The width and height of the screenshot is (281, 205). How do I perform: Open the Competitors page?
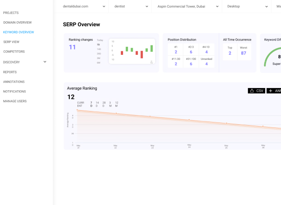14,52
